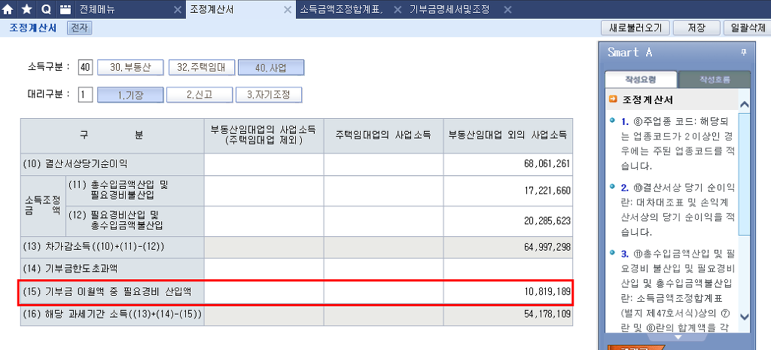Close the 전체메뉴 tab
This screenshot has width=771, height=350.
(x=178, y=9)
